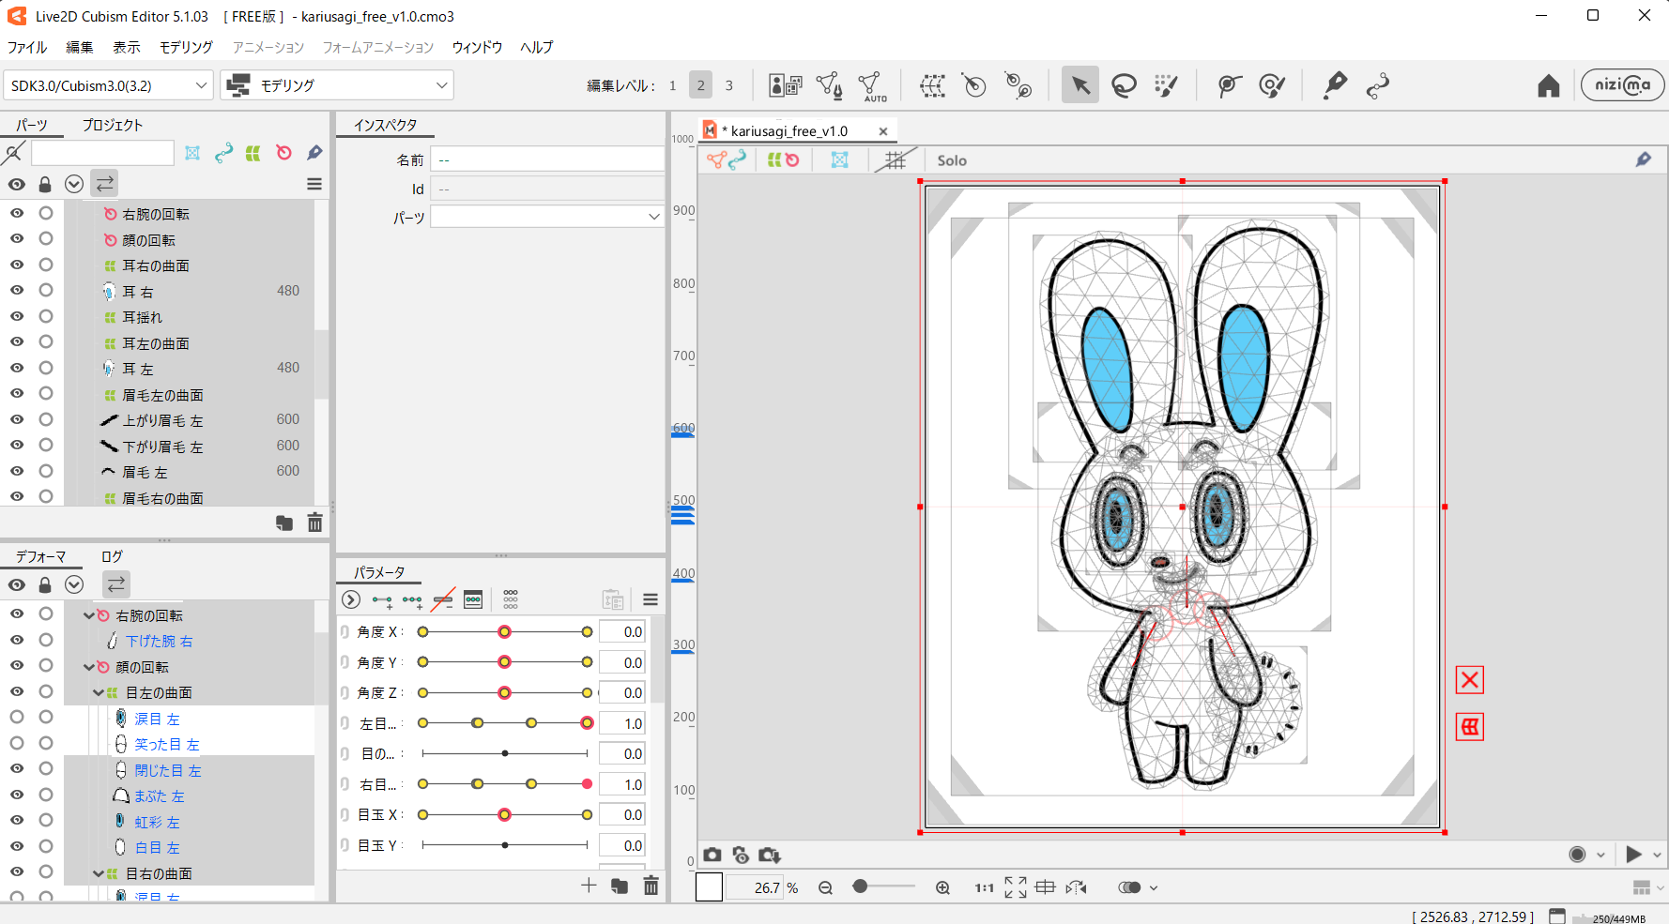Click the automatic mesh generator AUTO icon
Viewport: 1669px width, 924px height.
click(x=871, y=85)
